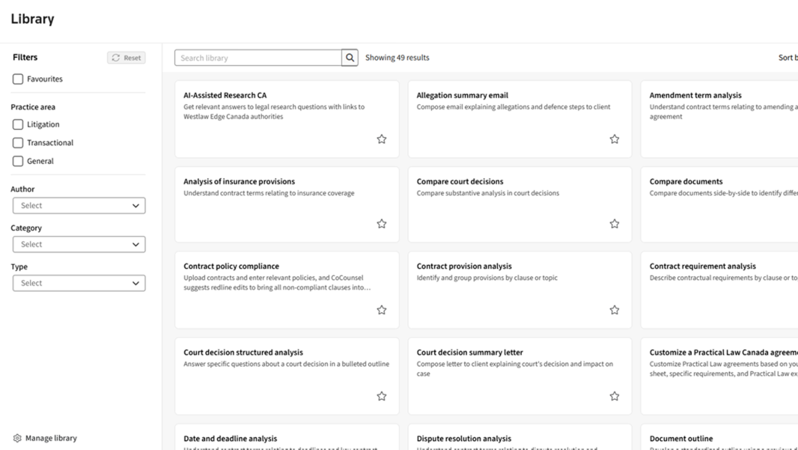The height and width of the screenshot is (450, 798).
Task: Open the Author dropdown
Action: [79, 206]
